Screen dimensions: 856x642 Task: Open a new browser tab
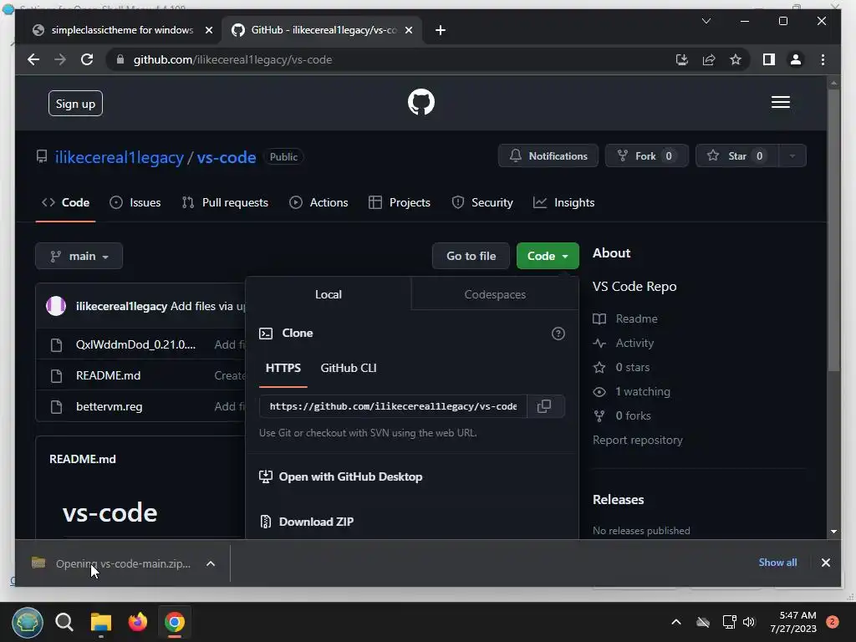click(x=441, y=30)
